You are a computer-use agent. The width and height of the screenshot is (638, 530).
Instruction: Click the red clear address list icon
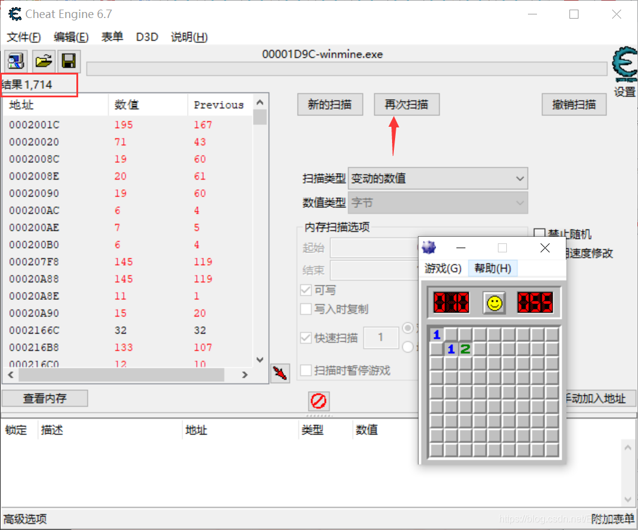[x=319, y=401]
